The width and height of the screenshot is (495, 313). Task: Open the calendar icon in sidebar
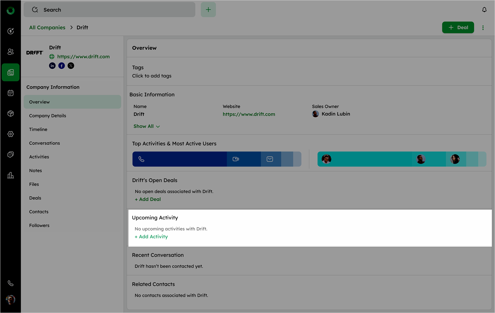(11, 93)
